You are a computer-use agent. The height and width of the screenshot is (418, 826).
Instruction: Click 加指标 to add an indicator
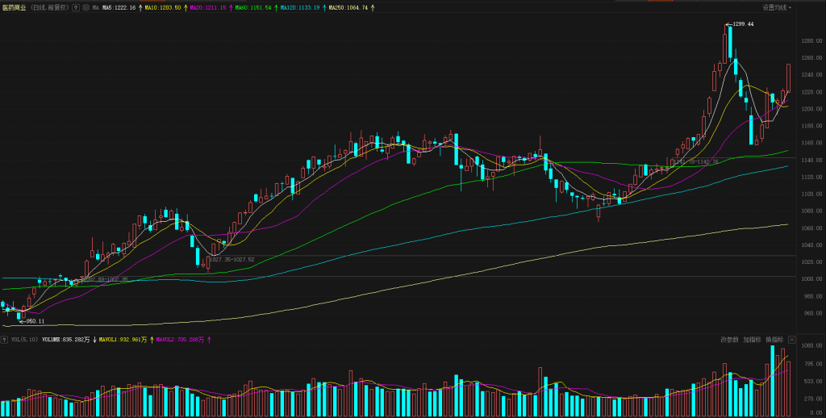click(752, 340)
